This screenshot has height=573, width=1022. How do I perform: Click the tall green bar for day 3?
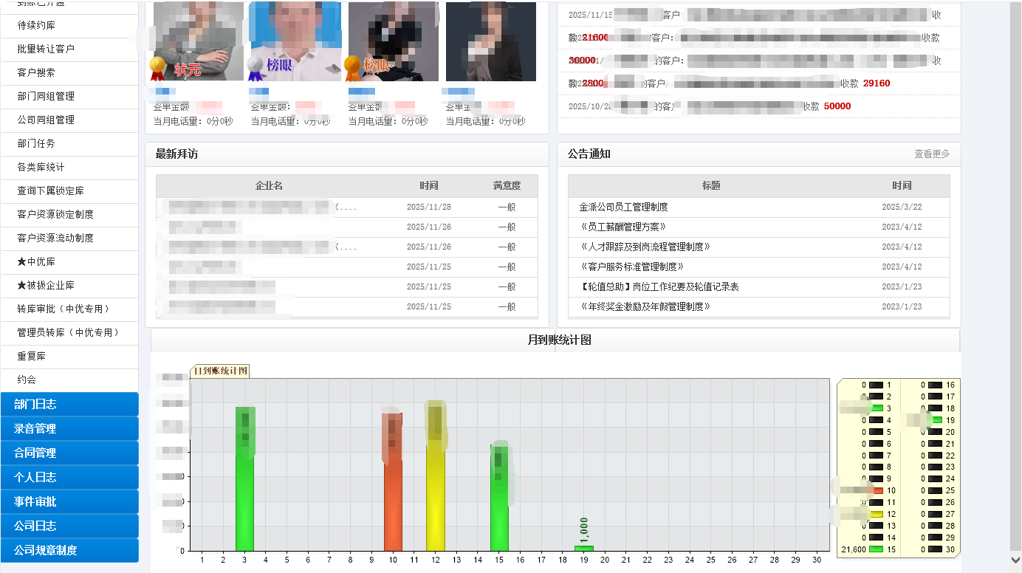pyautogui.click(x=244, y=480)
